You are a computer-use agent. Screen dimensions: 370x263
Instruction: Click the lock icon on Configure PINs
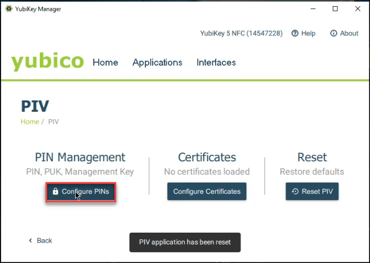coord(55,192)
